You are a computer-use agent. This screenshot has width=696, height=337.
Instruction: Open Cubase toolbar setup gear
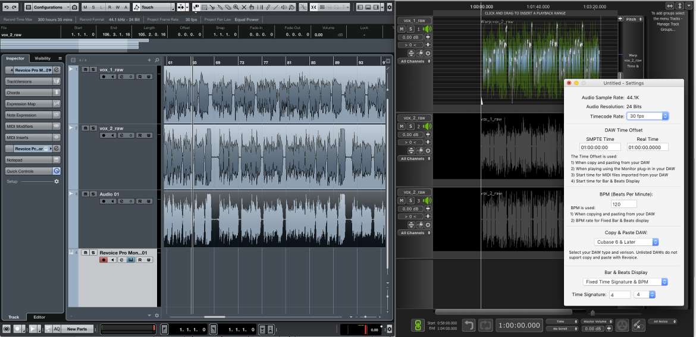click(389, 8)
